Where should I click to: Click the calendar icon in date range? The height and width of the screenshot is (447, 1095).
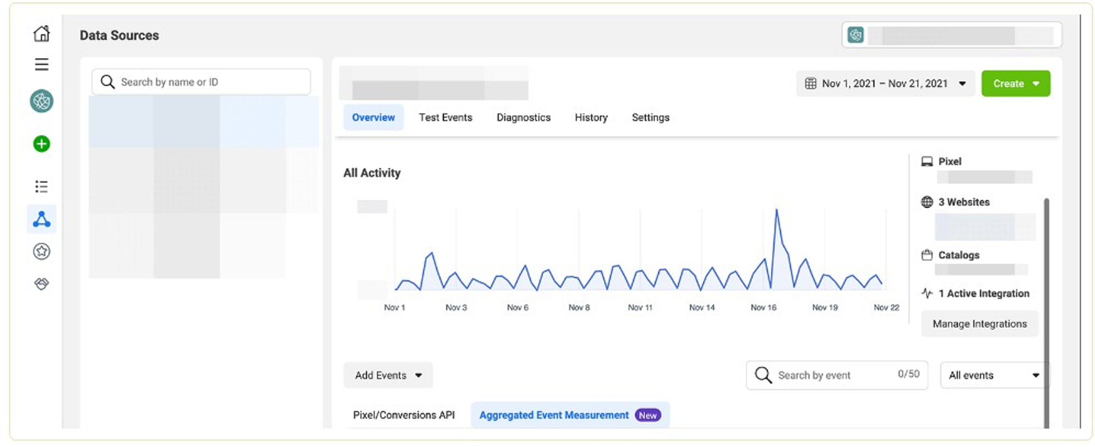[810, 83]
